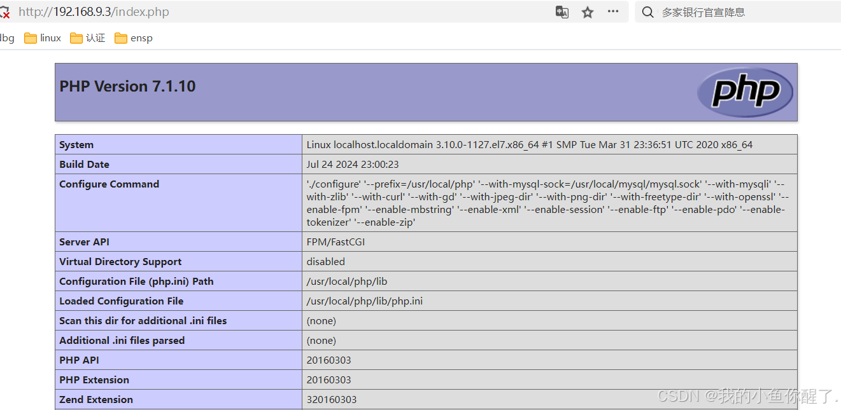This screenshot has height=410, width=841.
Task: Click the Linux localhost.localdomain system value
Action: tap(530, 145)
